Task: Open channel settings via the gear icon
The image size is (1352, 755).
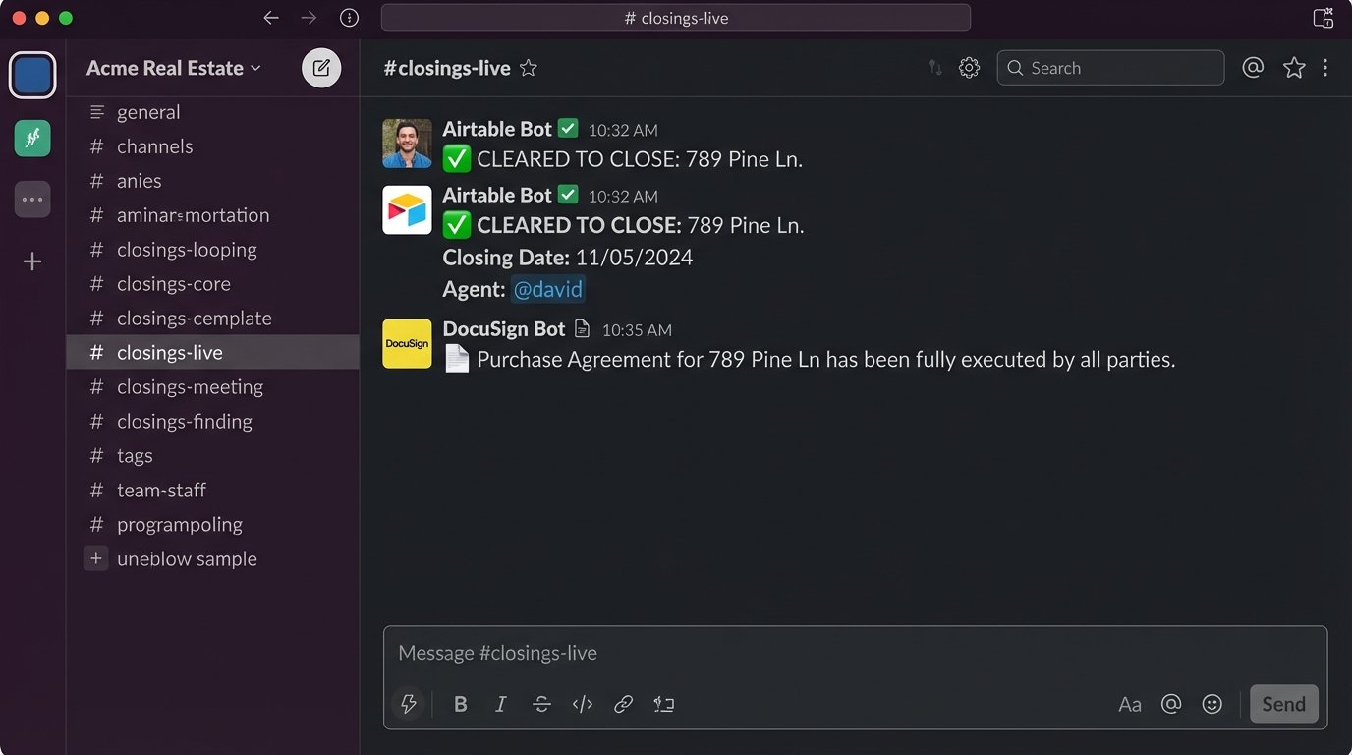Action: coord(969,67)
